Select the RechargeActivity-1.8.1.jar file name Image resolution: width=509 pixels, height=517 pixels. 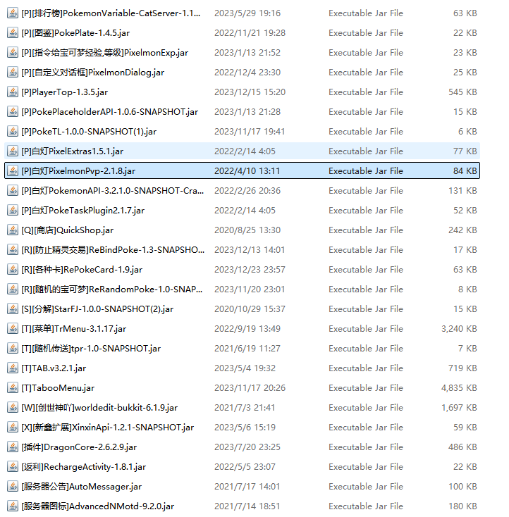coord(84,467)
